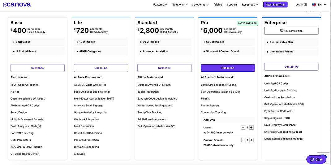
Task: Click 'Single Sign-on (SSO)' feature
Action: (277, 118)
